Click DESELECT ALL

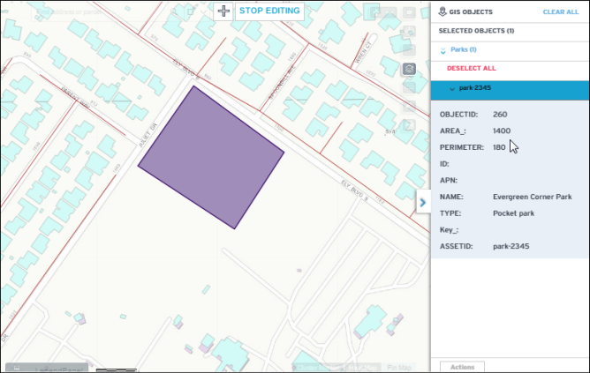471,68
